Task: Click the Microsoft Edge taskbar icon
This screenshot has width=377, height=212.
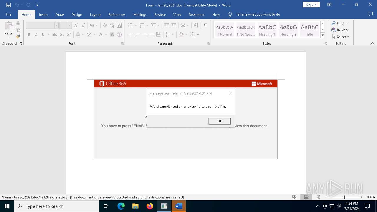Action: [121, 206]
